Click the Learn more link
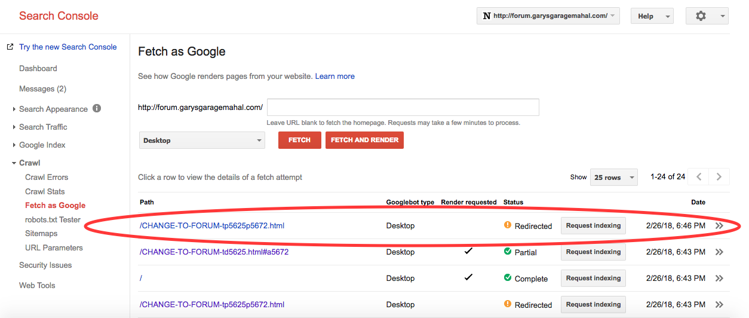 point(334,76)
